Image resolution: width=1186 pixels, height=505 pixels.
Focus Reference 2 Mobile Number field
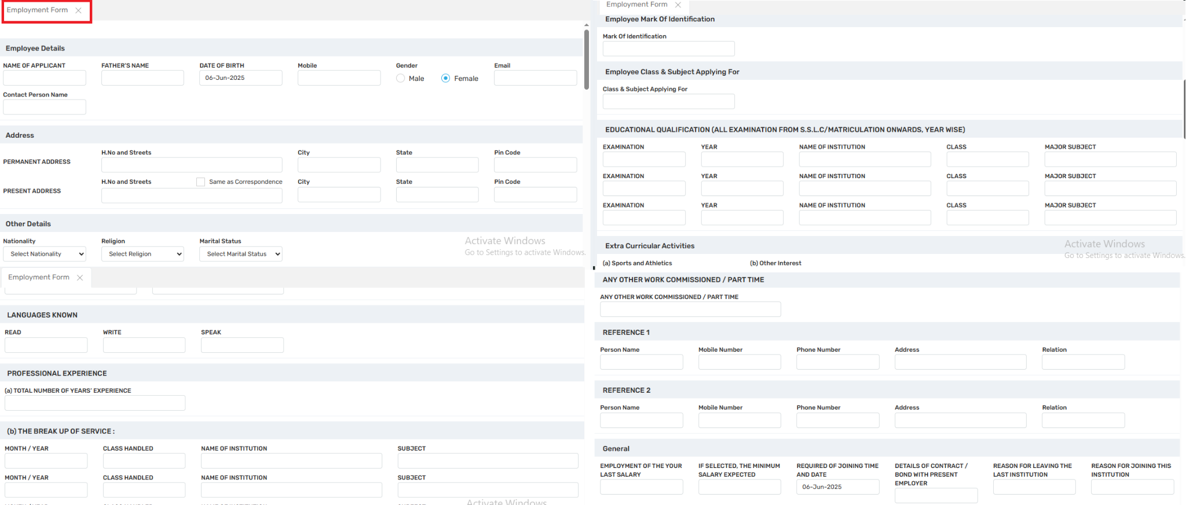[740, 421]
